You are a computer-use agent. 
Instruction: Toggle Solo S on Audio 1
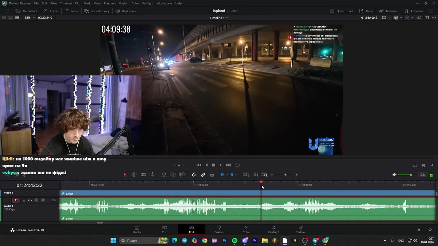[36, 200]
